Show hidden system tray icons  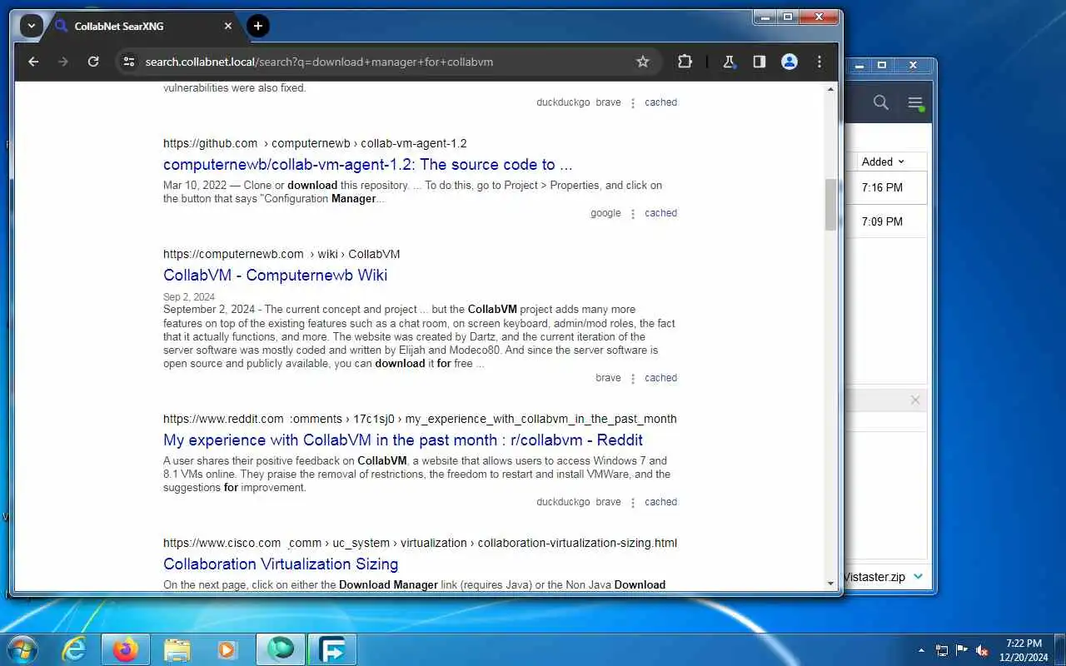pyautogui.click(x=921, y=650)
